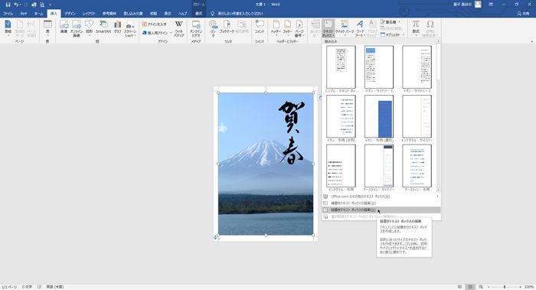Screen dimensions: 536x290
Task: Click the symbol (Ω) icon
Action: pyautogui.click(x=430, y=28)
